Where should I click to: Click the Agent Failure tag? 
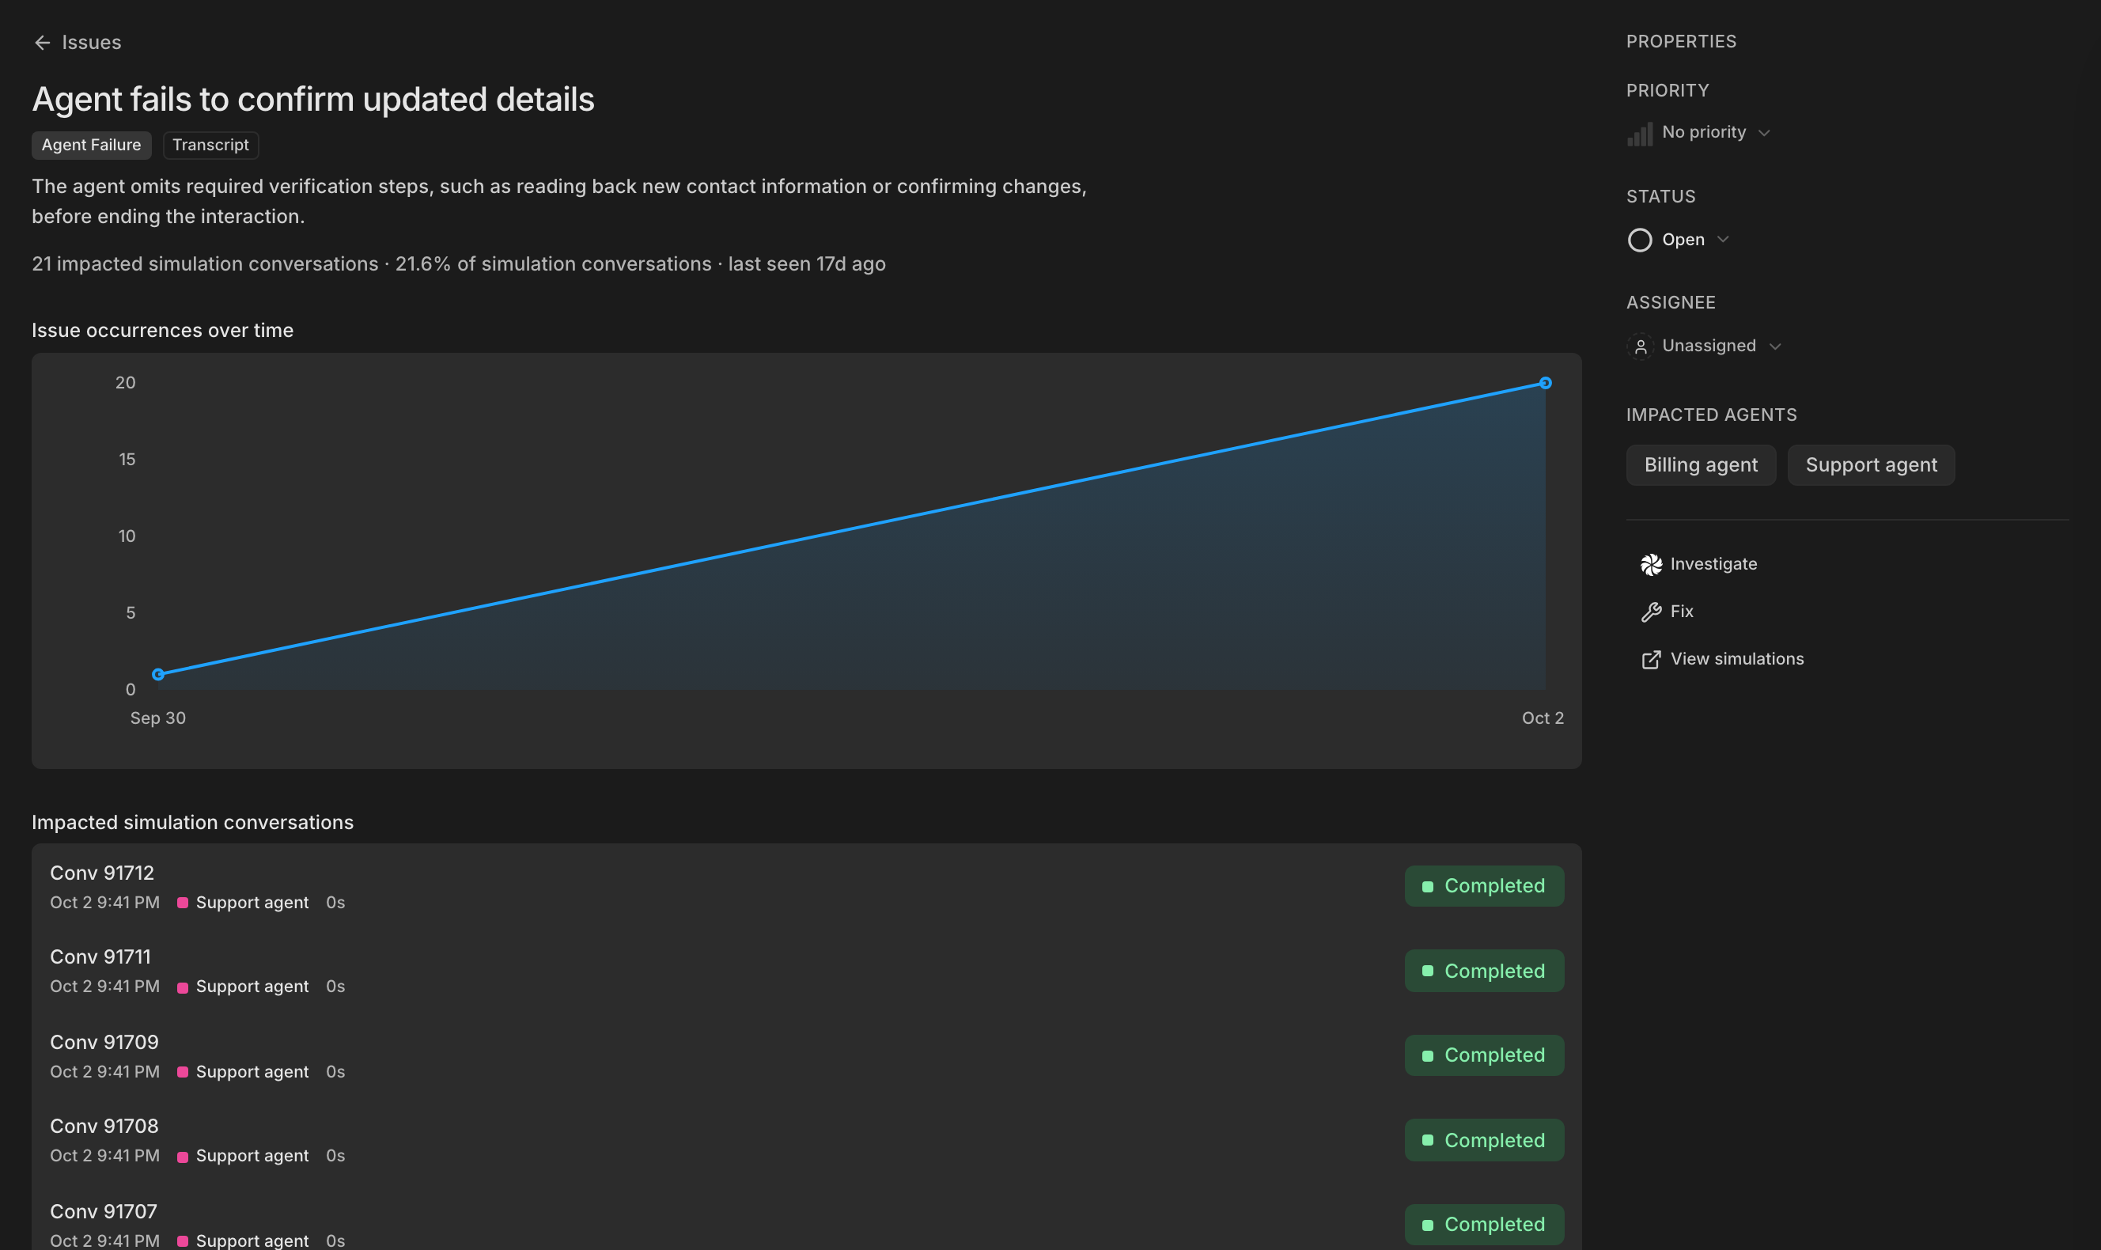click(92, 145)
